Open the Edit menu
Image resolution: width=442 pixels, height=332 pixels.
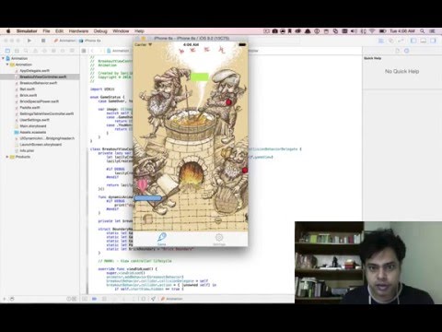pyautogui.click(x=59, y=31)
